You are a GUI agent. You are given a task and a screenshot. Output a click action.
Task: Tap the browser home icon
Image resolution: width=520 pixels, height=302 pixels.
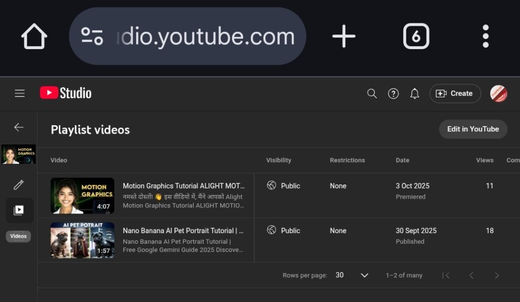tap(34, 35)
